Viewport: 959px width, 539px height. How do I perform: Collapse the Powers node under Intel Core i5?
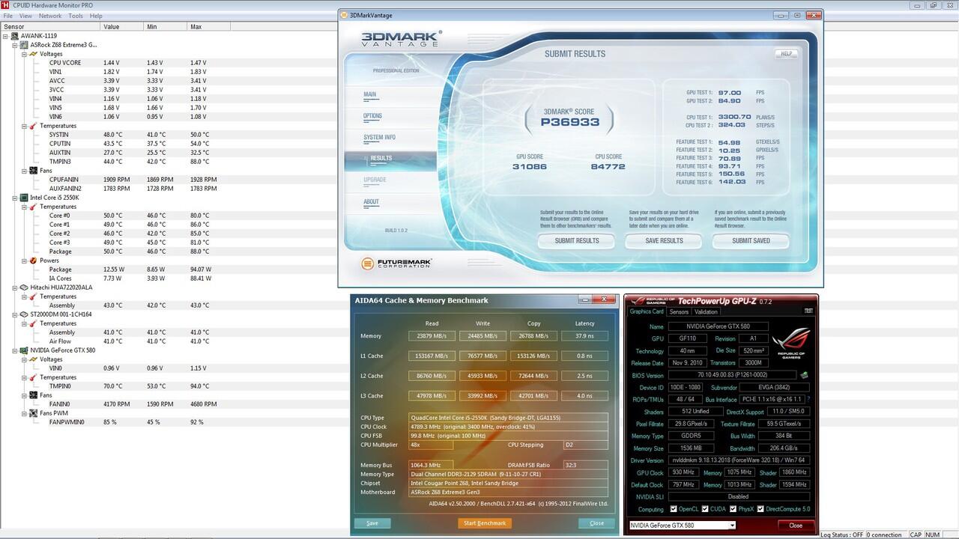pos(24,261)
